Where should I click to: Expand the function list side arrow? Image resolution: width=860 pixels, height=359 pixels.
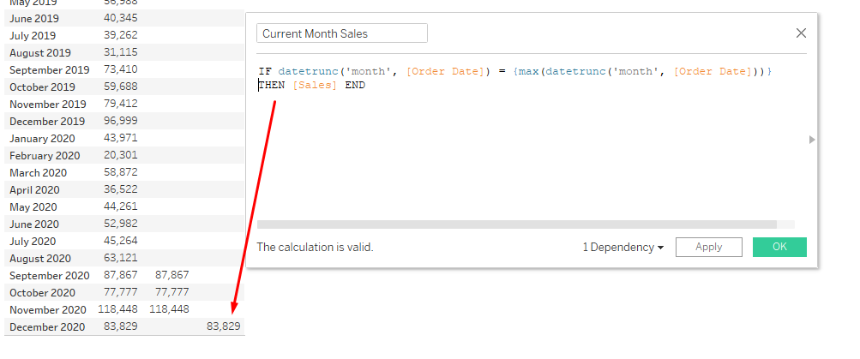point(812,140)
